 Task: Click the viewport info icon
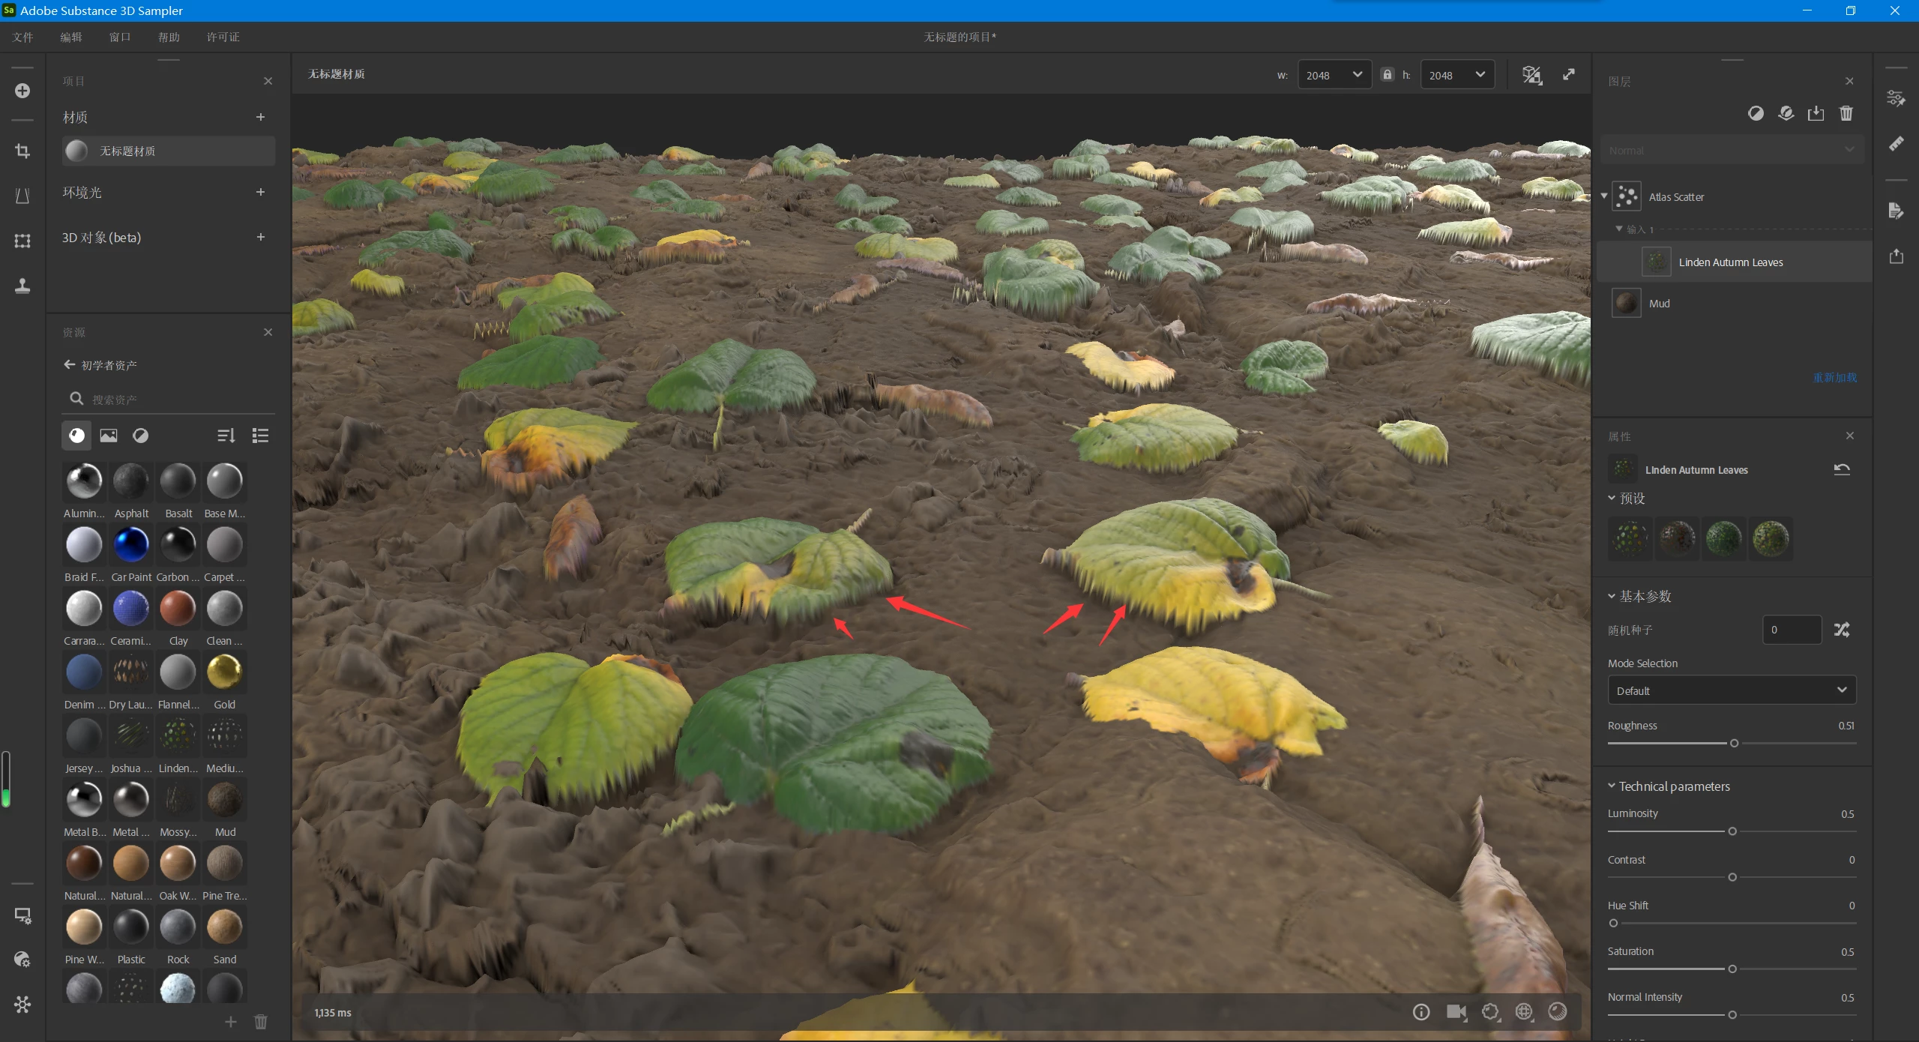[x=1421, y=1012]
